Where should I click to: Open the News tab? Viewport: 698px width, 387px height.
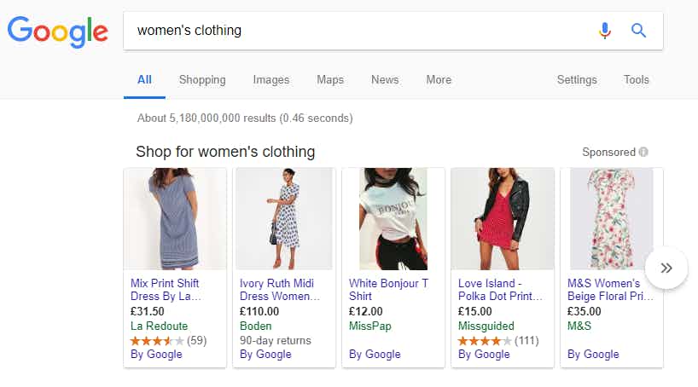point(385,80)
